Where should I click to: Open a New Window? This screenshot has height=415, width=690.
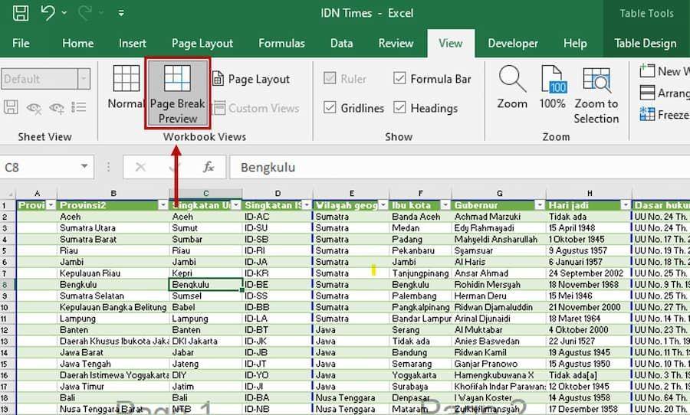(665, 70)
